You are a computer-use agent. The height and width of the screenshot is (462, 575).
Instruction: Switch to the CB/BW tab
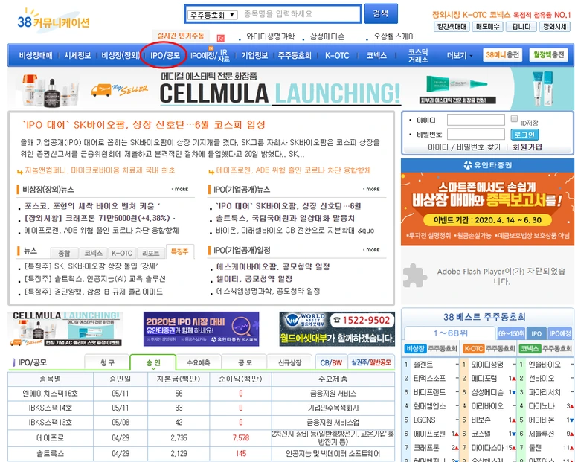[331, 362]
